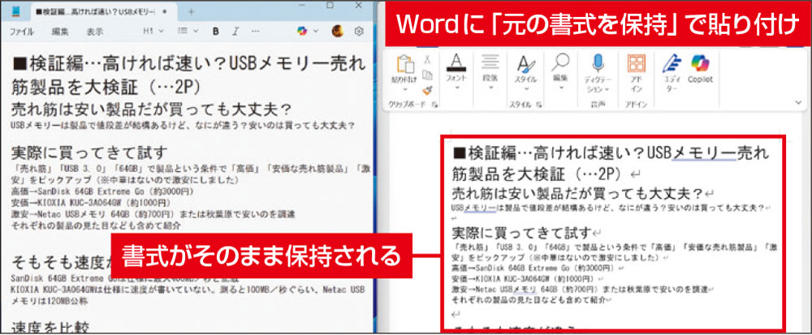
Task: Click Word heading '■検証編…高ければ速い？'
Action: pyautogui.click(x=550, y=153)
